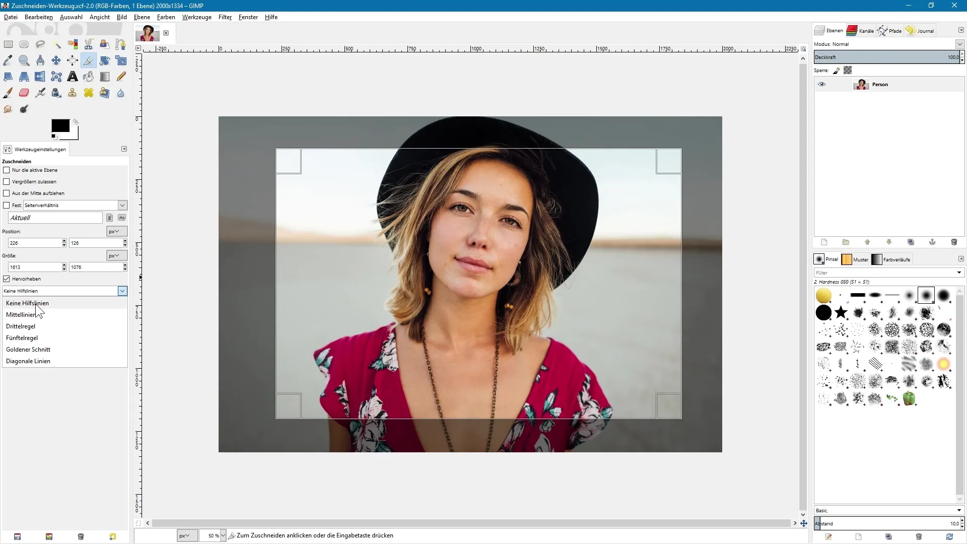967x544 pixels.
Task: Toggle lock alpha channel checkerboard icon
Action: click(848, 71)
